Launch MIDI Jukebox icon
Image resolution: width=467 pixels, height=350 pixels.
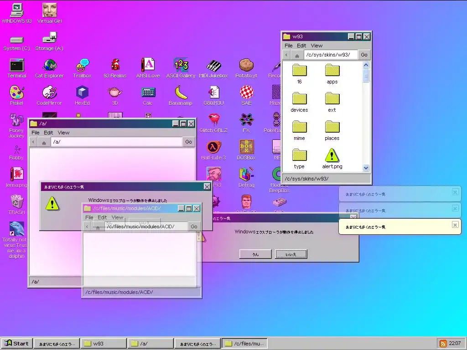[213, 69]
